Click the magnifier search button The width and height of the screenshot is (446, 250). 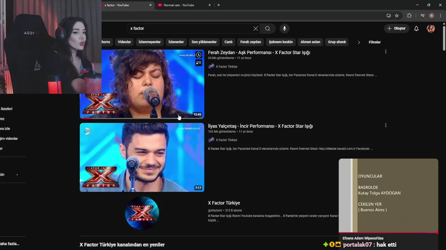coord(268,28)
